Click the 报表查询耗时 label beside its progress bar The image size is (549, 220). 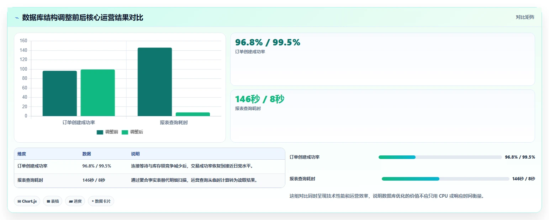[302, 179]
